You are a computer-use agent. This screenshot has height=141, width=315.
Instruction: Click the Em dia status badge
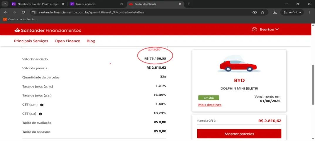208,98
